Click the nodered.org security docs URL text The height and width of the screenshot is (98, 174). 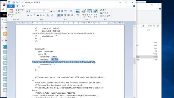pos(73,88)
